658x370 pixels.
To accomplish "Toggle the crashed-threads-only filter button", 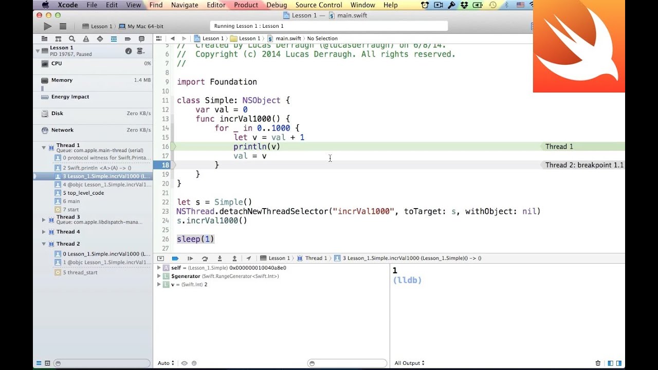I will point(47,363).
